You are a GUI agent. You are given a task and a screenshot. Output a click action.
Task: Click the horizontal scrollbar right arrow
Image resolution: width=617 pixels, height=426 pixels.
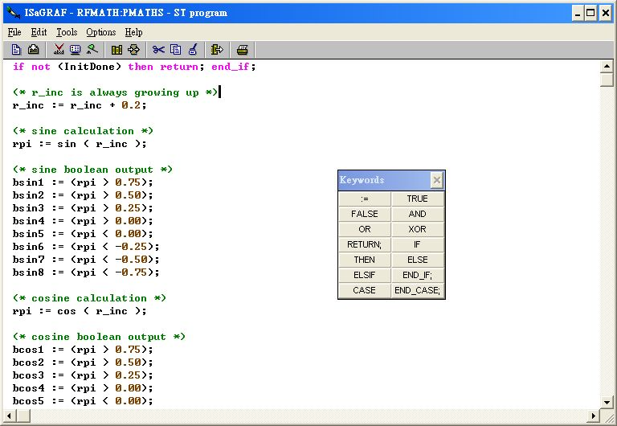click(593, 416)
